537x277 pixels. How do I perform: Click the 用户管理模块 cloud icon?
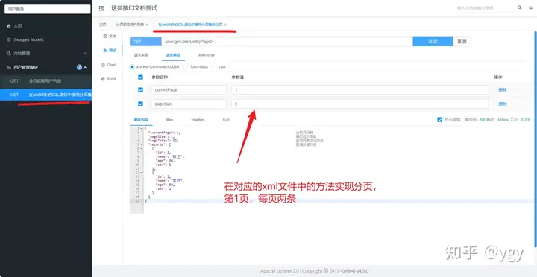click(x=9, y=67)
